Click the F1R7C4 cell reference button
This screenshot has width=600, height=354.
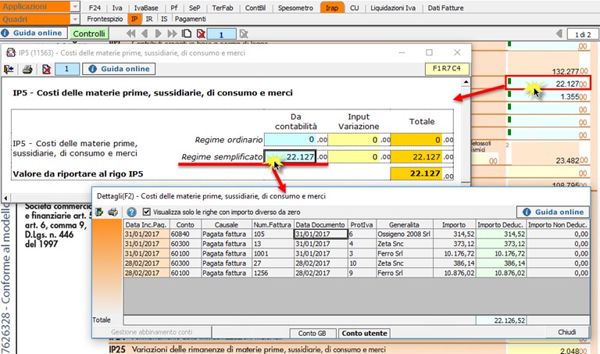tap(447, 69)
